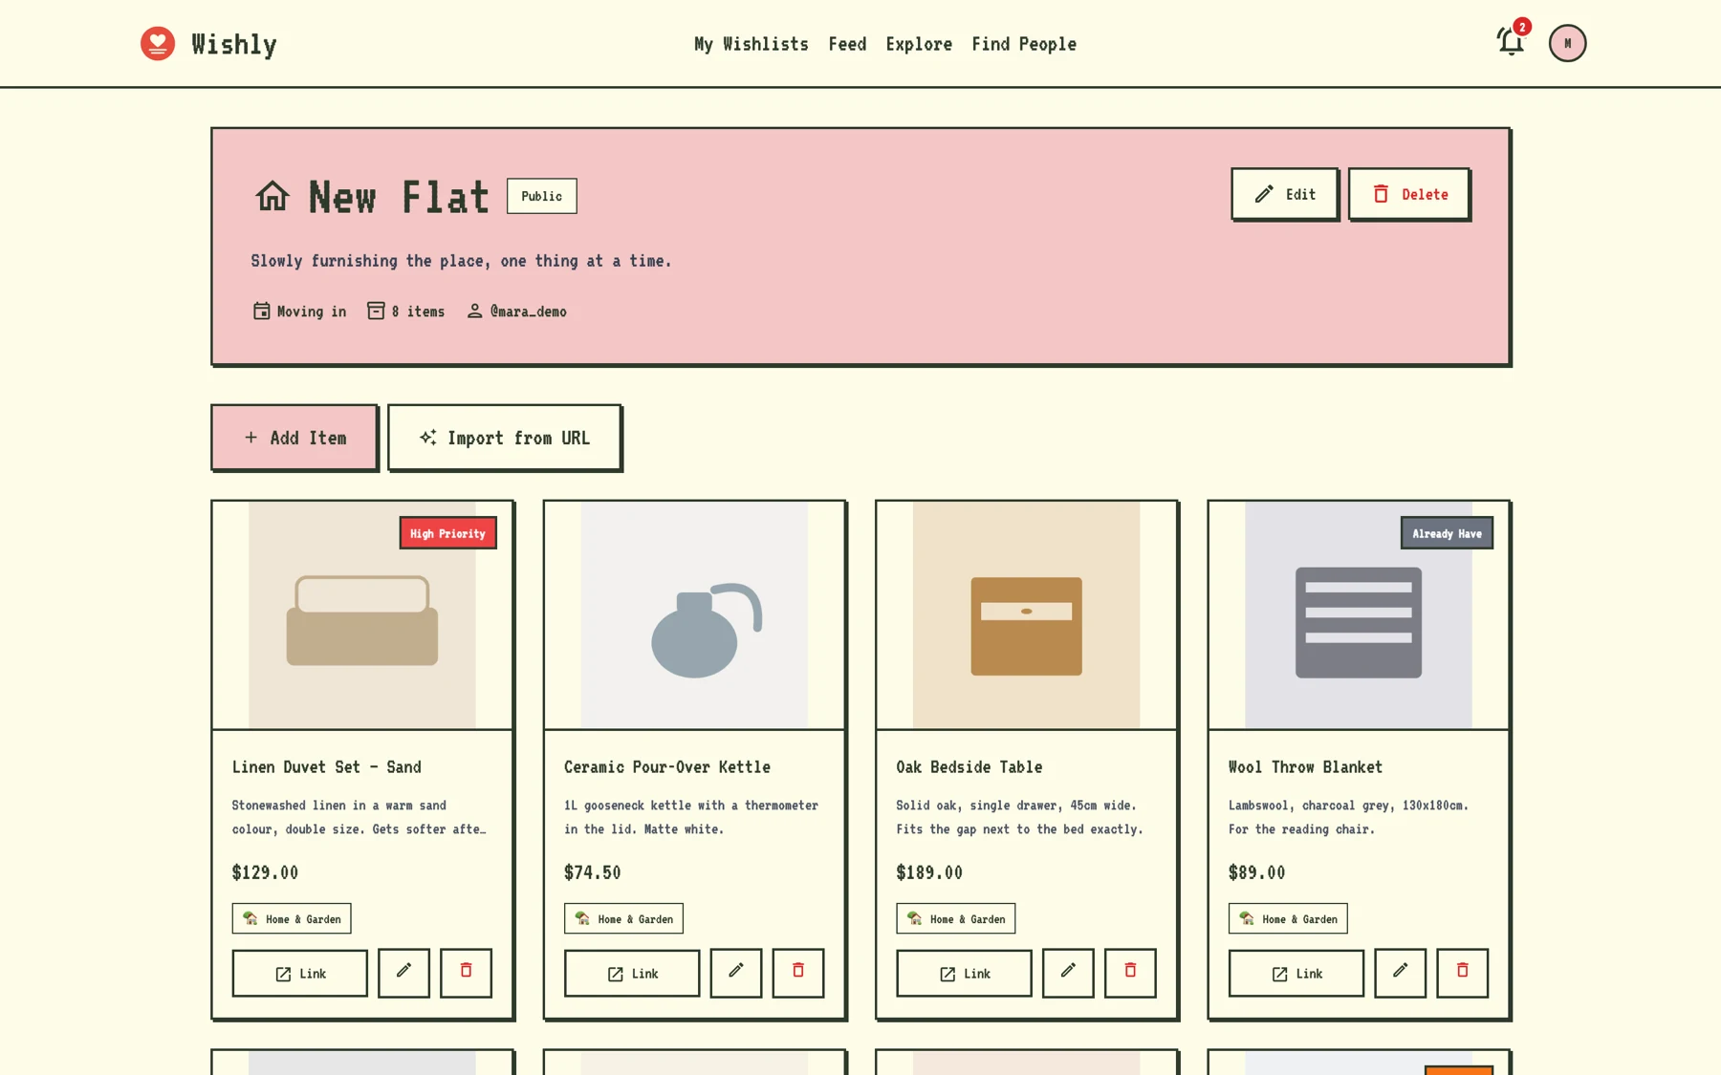1721x1075 pixels.
Task: Edit the Wool Throw Blanket item
Action: coord(1400,972)
